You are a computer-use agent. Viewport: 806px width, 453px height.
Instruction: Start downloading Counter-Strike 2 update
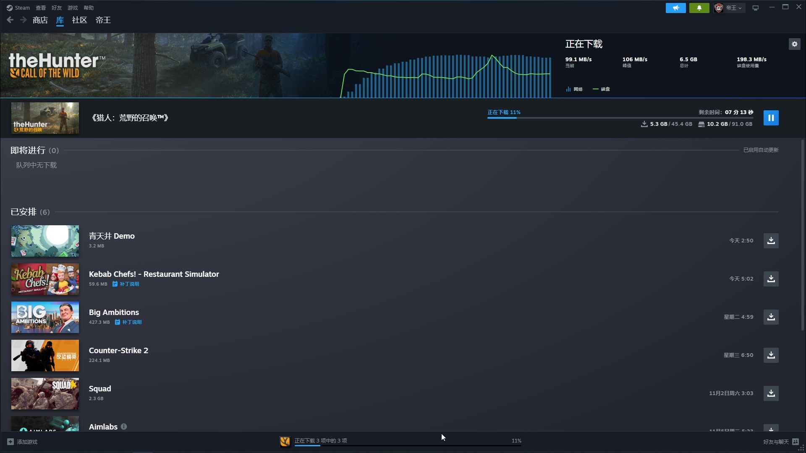(771, 355)
